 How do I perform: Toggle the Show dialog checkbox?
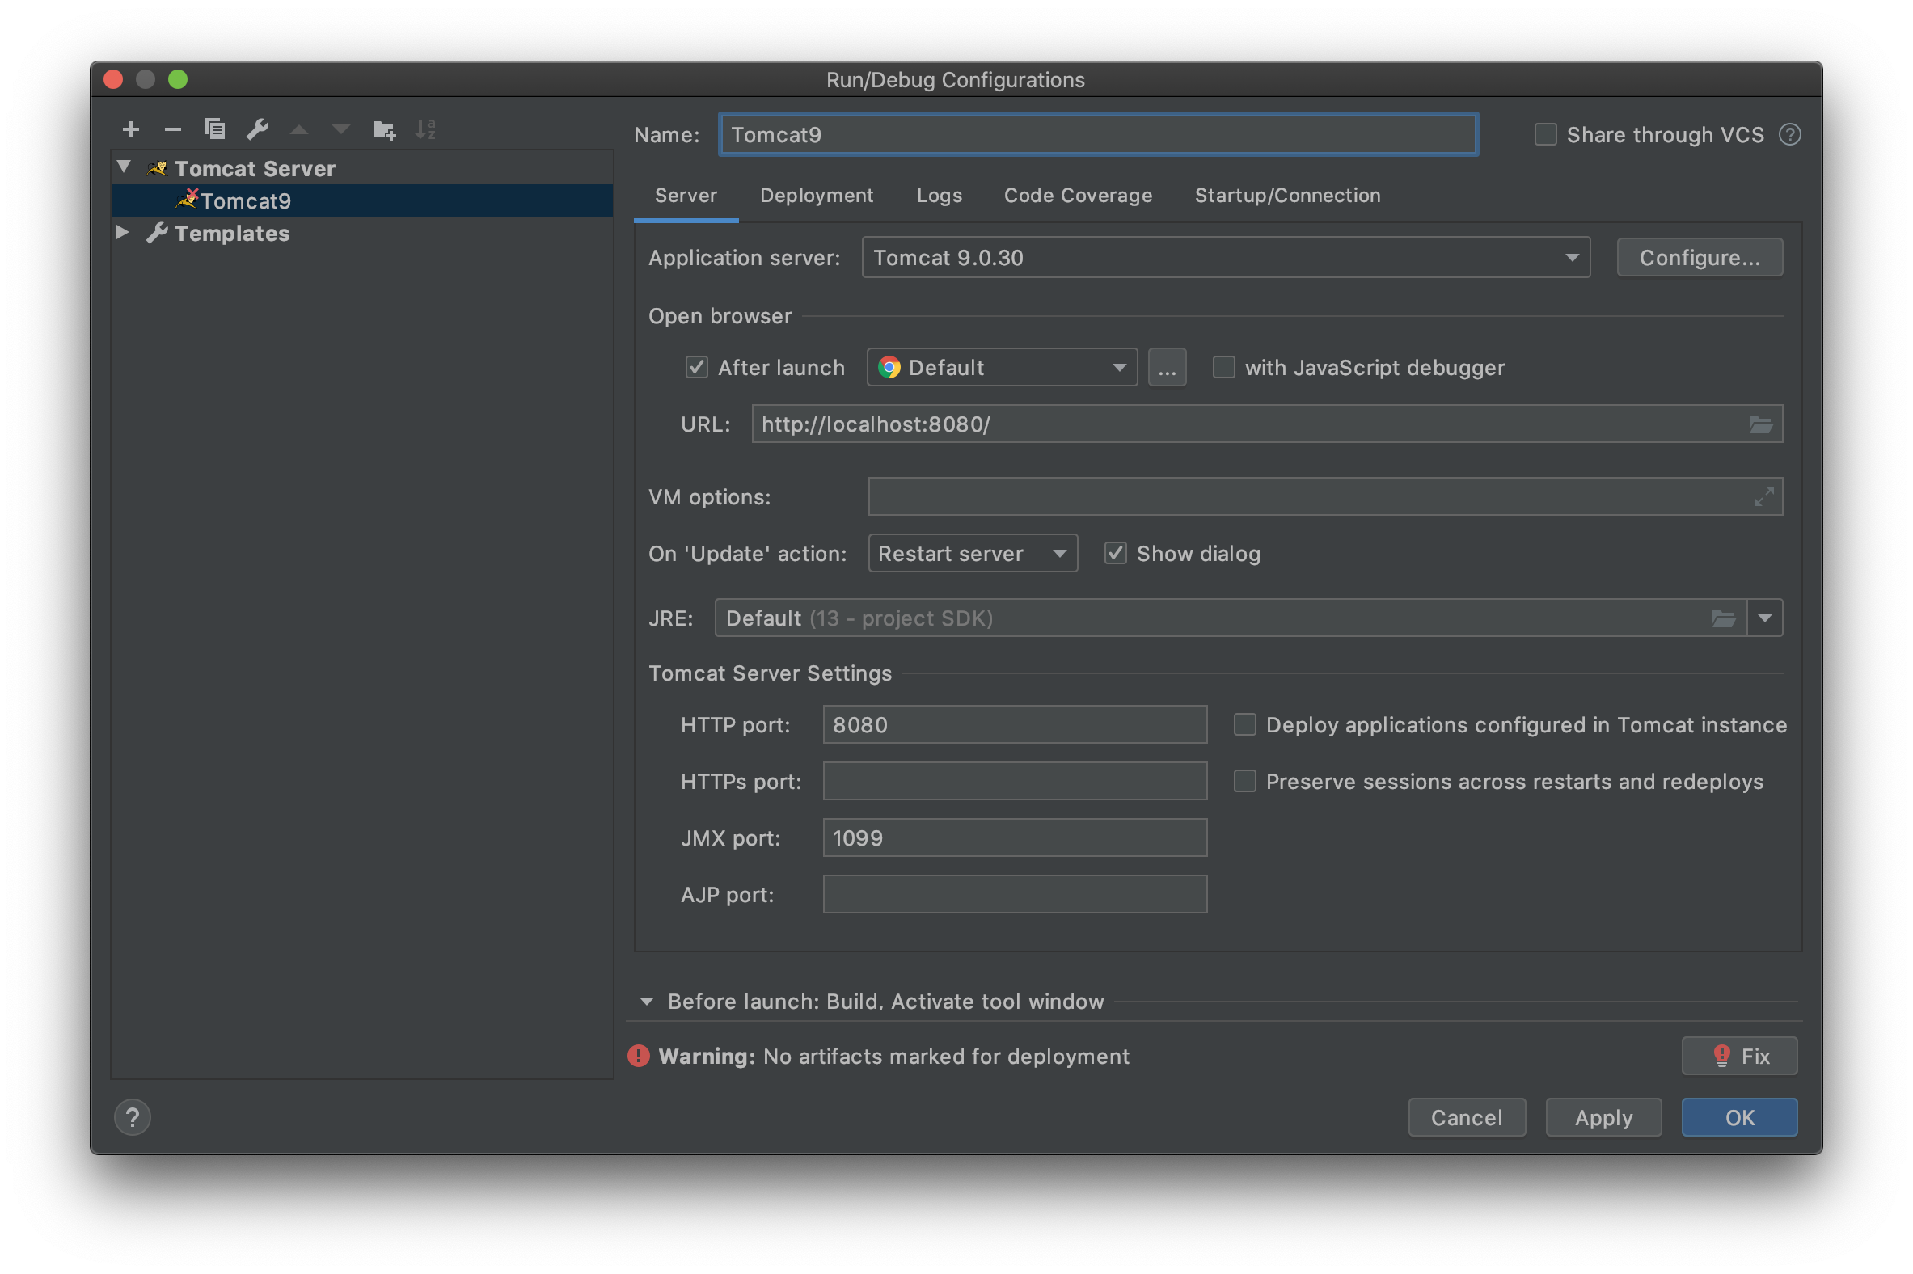[1115, 553]
